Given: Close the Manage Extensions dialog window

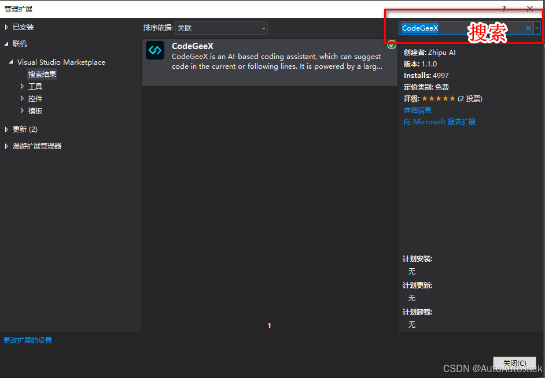Looking at the screenshot, I should [530, 9].
